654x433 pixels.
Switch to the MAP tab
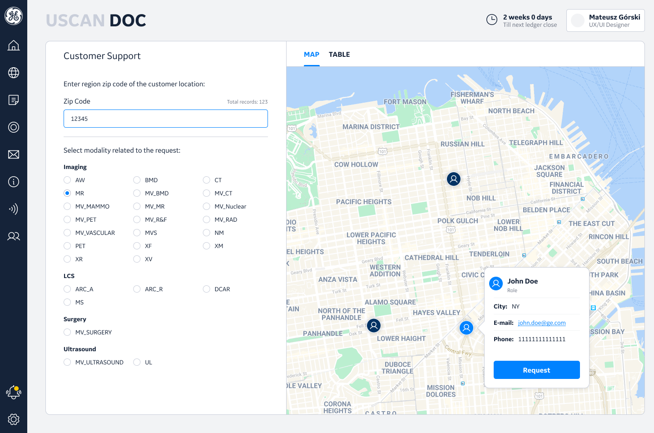[x=312, y=55]
